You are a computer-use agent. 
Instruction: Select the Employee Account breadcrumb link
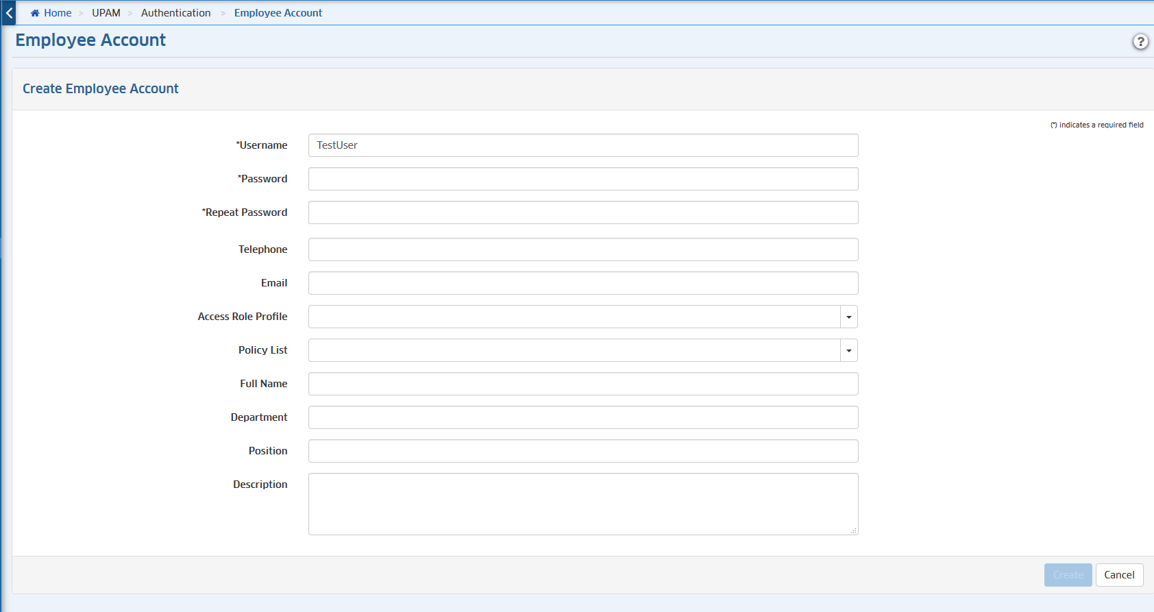tap(278, 13)
